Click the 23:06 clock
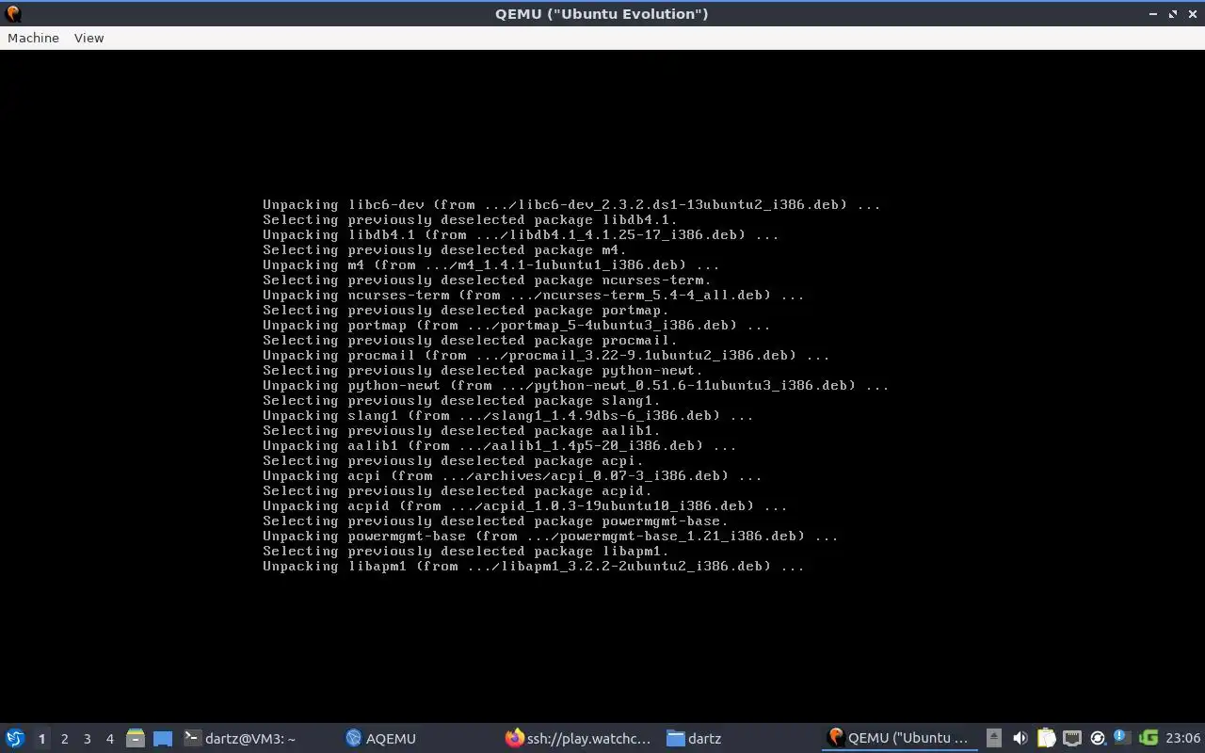 tap(1182, 739)
